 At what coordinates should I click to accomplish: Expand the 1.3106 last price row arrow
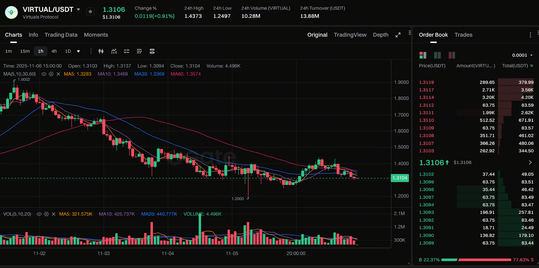coord(530,162)
